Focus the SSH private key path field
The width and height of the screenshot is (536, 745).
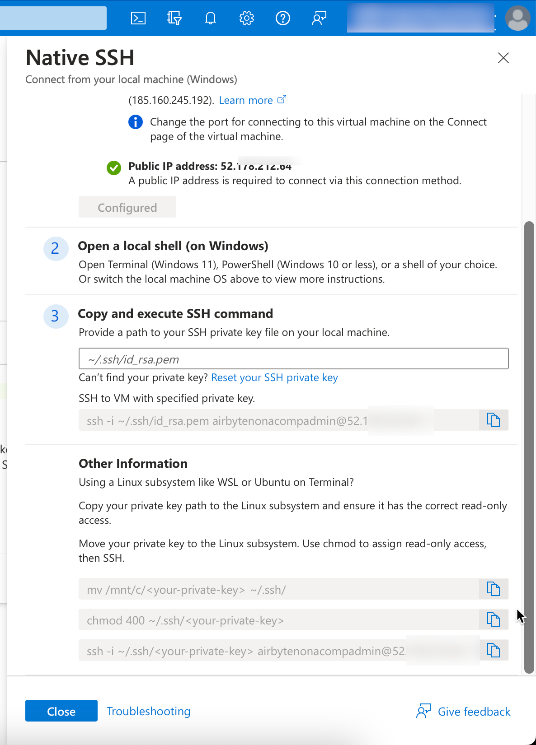[293, 359]
